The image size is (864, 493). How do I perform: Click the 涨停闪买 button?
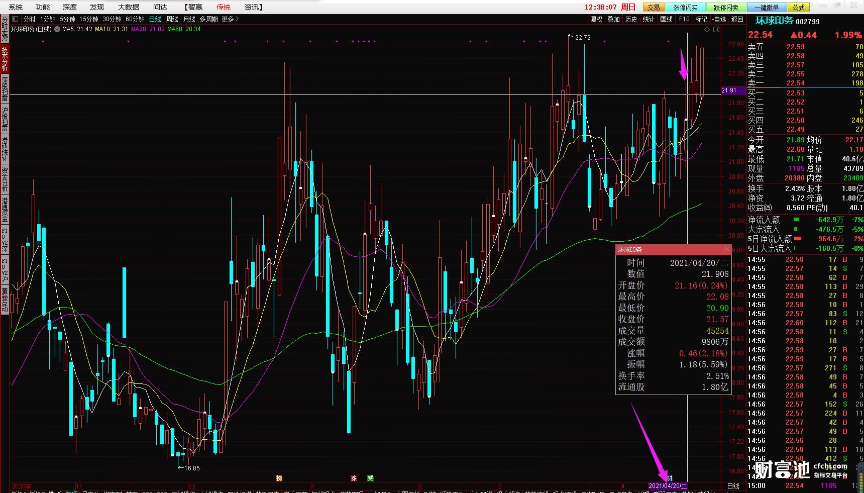coord(685,7)
